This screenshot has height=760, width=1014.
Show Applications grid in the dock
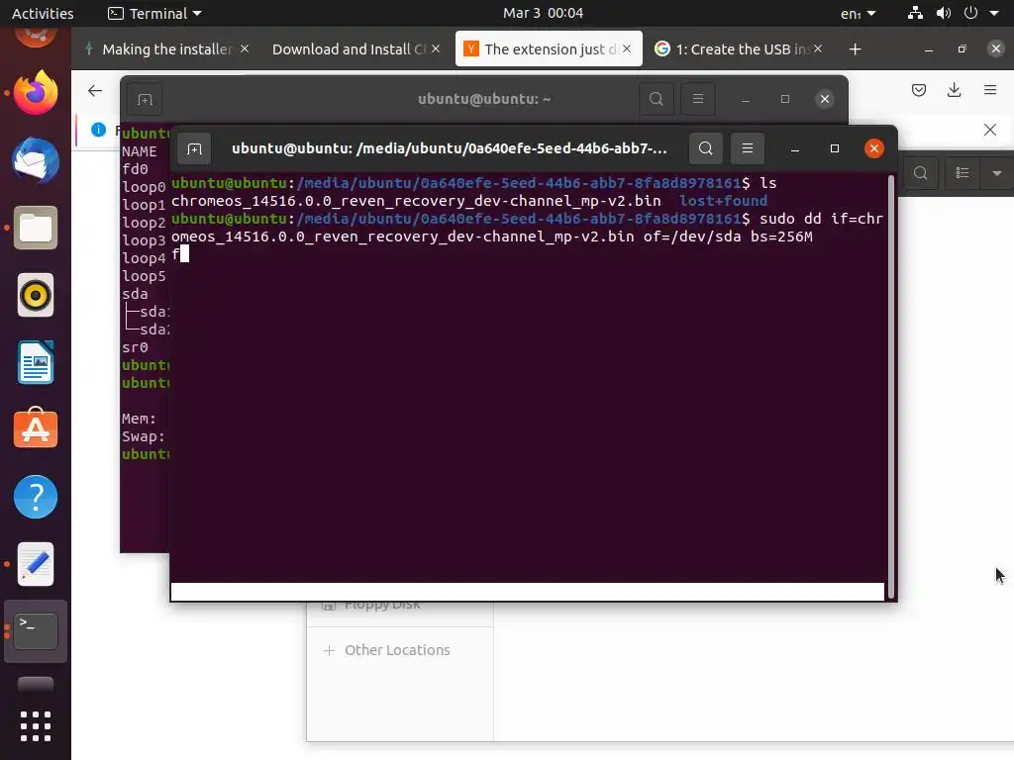[x=36, y=725]
